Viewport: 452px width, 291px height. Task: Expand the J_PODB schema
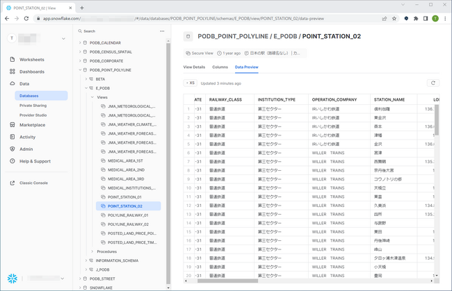click(x=86, y=269)
